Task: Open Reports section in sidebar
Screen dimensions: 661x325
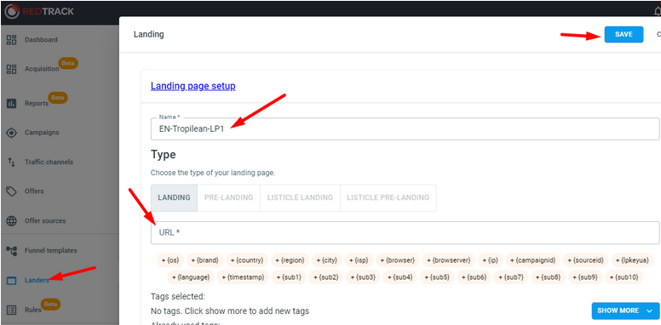Action: [x=37, y=103]
